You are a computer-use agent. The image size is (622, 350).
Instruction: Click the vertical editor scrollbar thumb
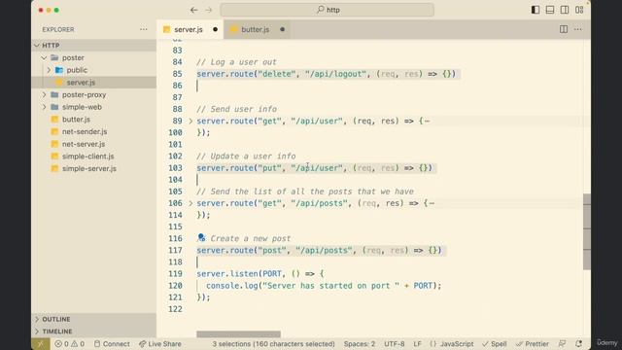pyautogui.click(x=587, y=231)
